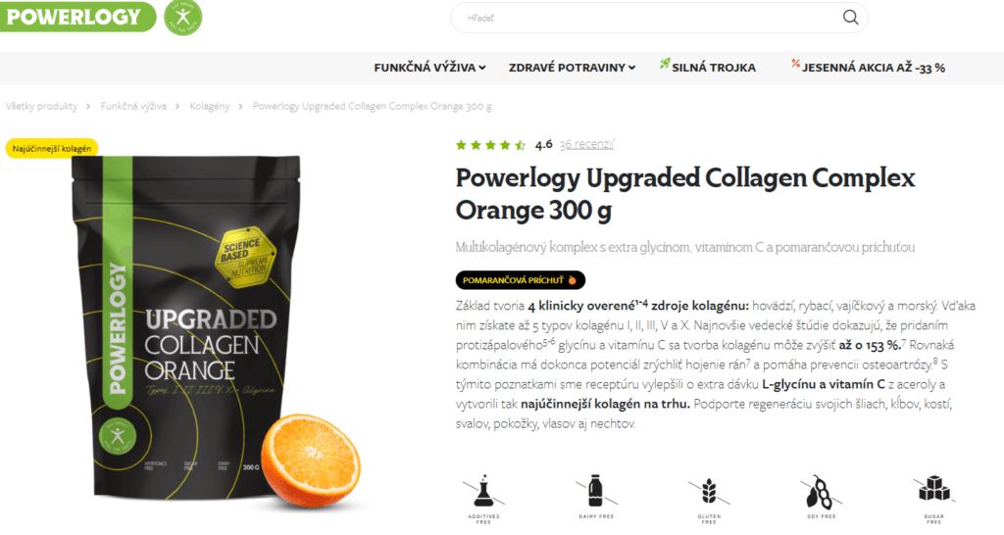Open the Kolagény breadcrumb link

(210, 106)
